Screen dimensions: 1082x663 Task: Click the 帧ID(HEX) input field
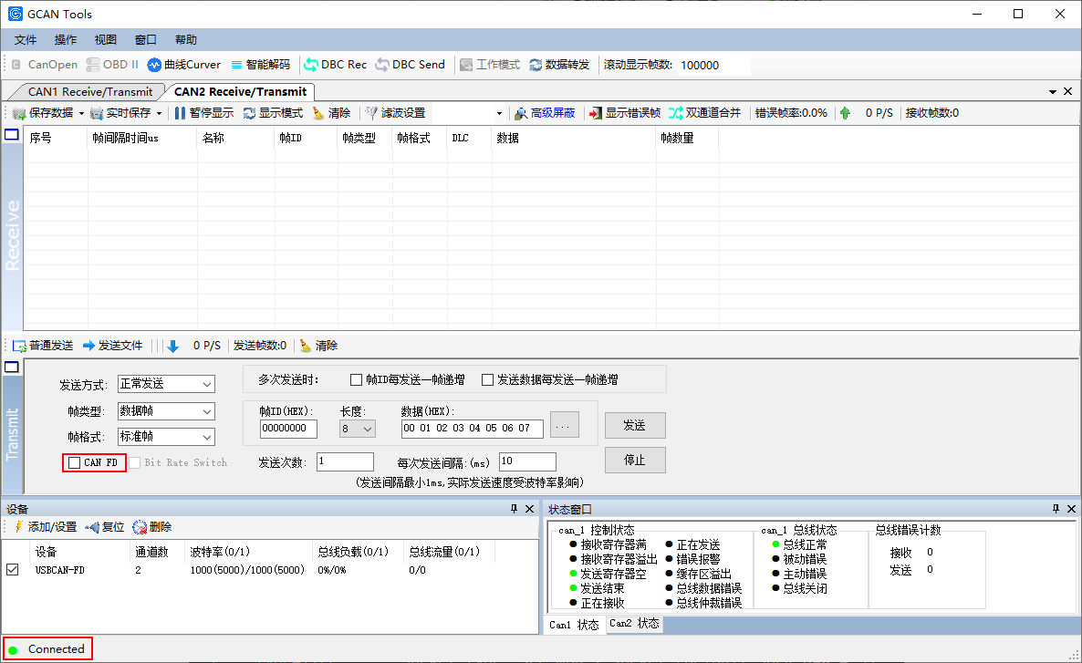tap(288, 429)
